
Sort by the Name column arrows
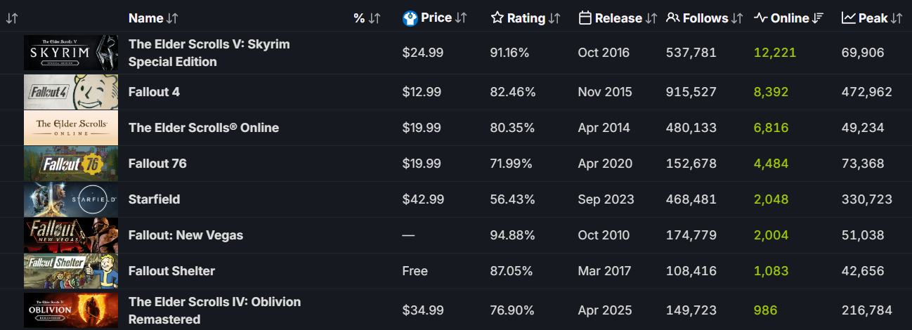click(172, 18)
